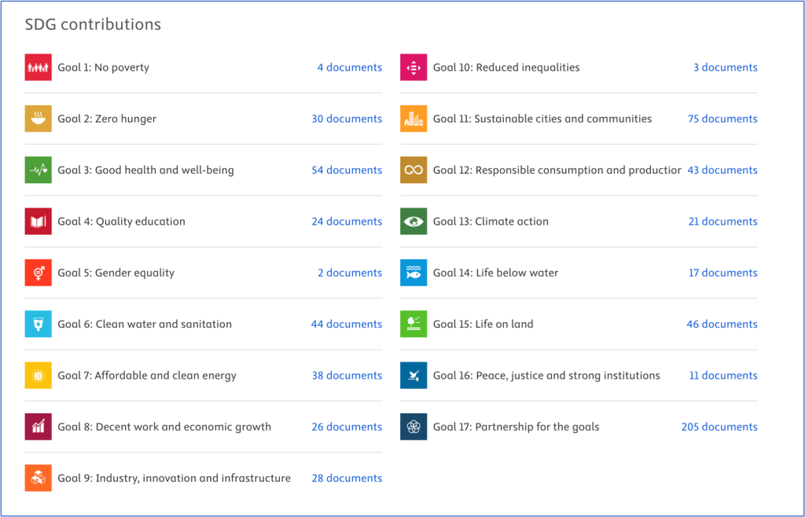Image resolution: width=805 pixels, height=517 pixels.
Task: Select the Goal 3 Good health heartbeat icon
Action: (x=38, y=170)
